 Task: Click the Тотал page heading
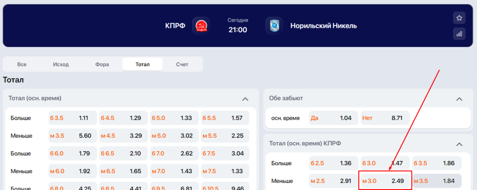pyautogui.click(x=14, y=80)
